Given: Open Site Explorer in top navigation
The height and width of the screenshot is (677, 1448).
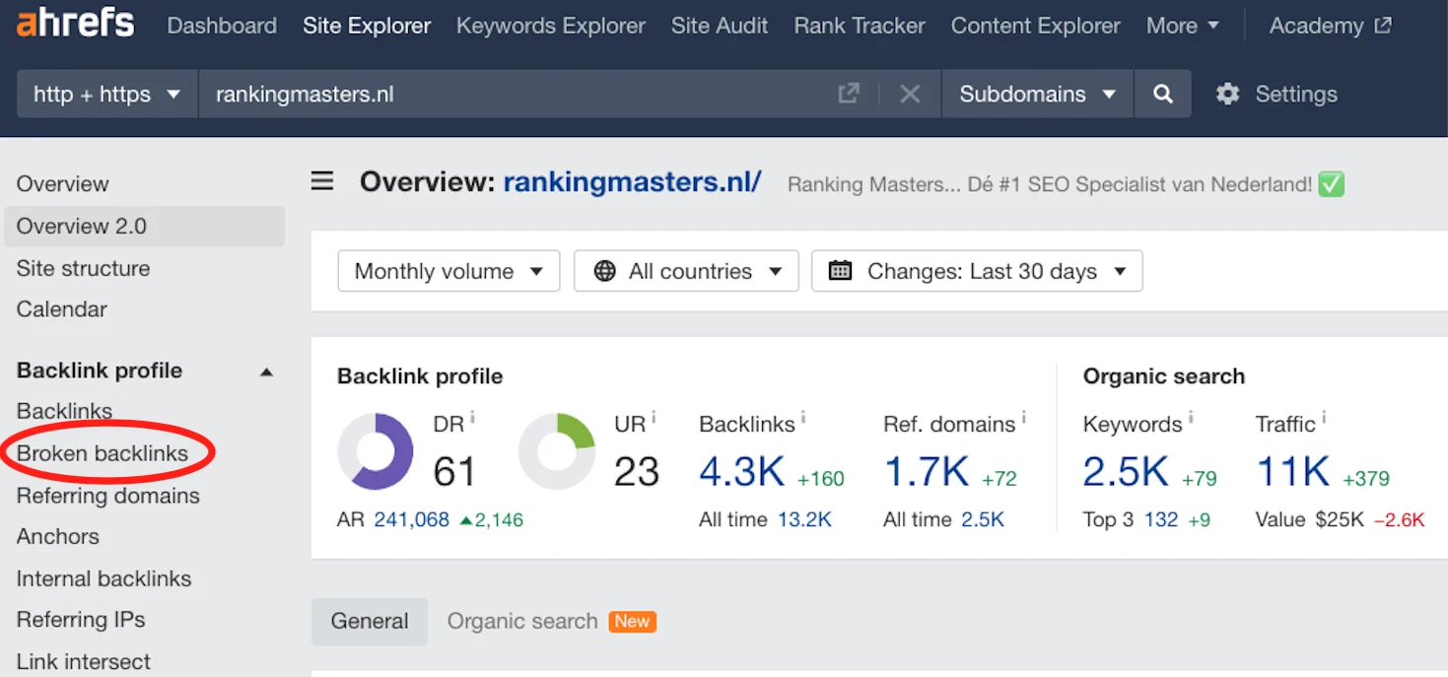Looking at the screenshot, I should click(x=367, y=26).
